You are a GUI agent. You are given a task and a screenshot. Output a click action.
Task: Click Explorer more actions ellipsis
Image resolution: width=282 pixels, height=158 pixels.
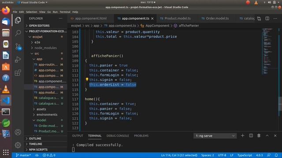pos(60,18)
